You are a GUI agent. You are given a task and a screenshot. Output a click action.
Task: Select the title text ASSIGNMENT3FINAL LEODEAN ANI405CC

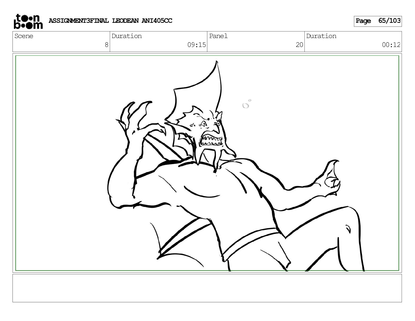click(110, 21)
